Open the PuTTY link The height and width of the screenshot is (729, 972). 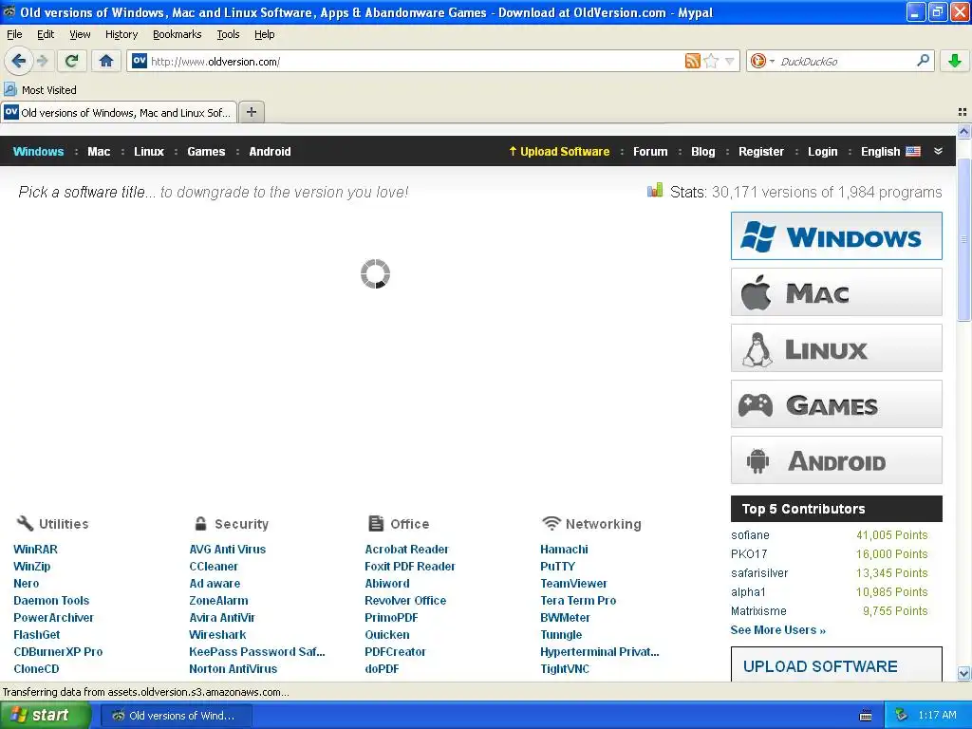click(x=558, y=566)
